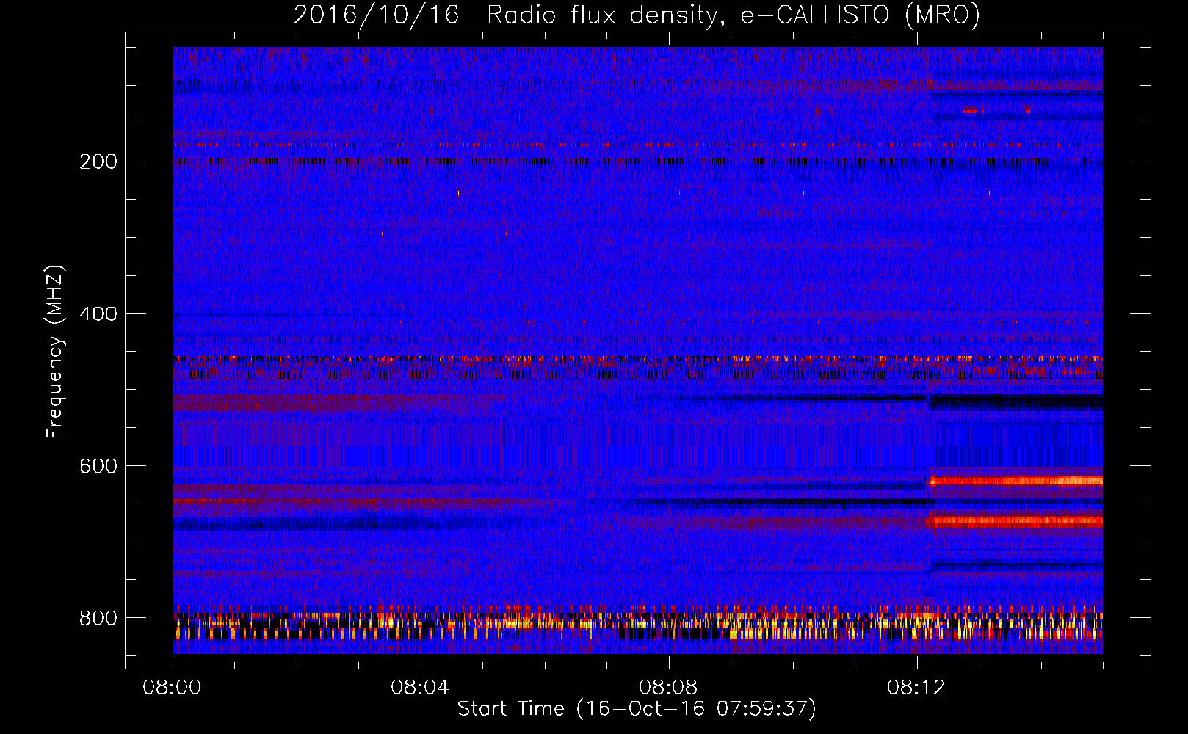This screenshot has width=1188, height=734.
Task: Click the '08:00' time tick label
Action: point(172,688)
